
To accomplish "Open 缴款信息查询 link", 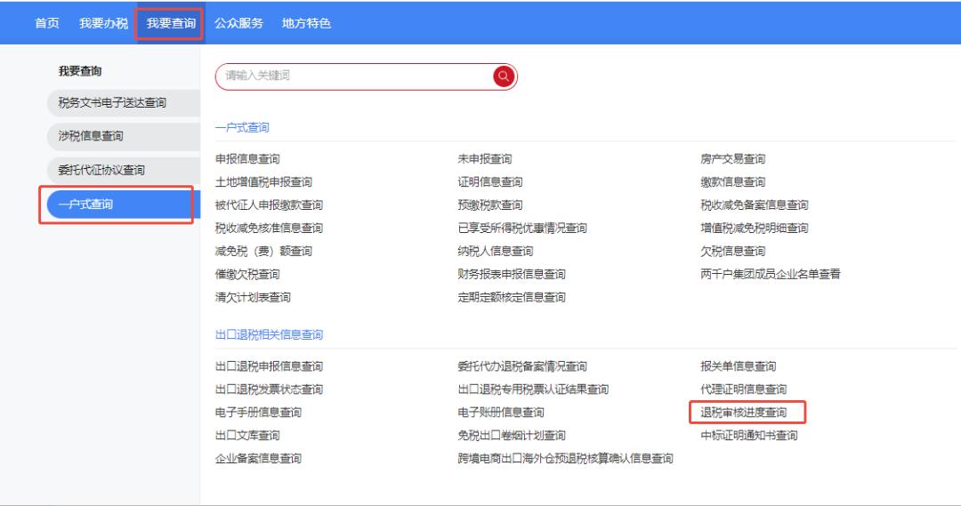I will click(x=733, y=182).
